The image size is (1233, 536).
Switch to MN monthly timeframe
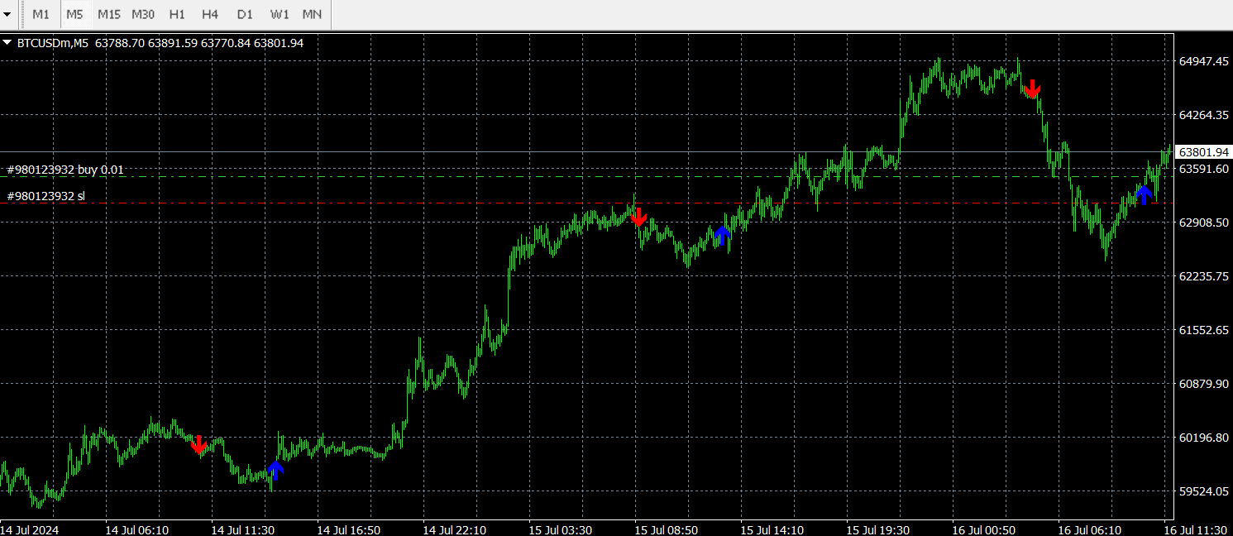[312, 14]
